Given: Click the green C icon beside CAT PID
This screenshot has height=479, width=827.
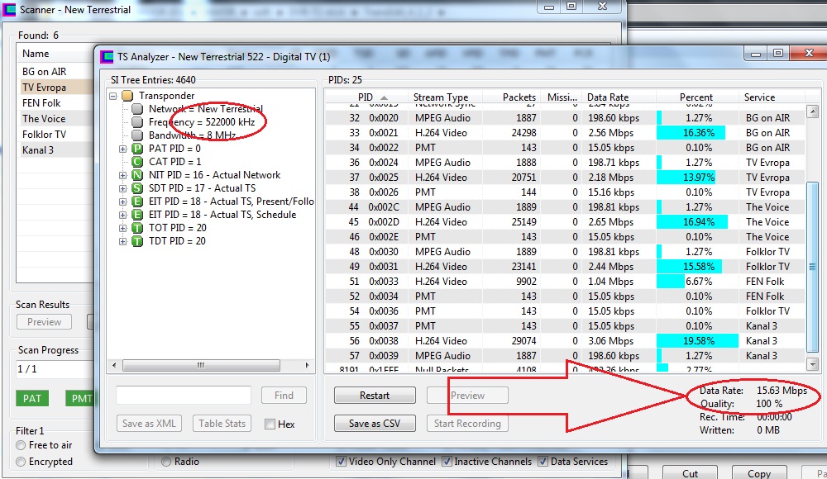Looking at the screenshot, I should [137, 162].
